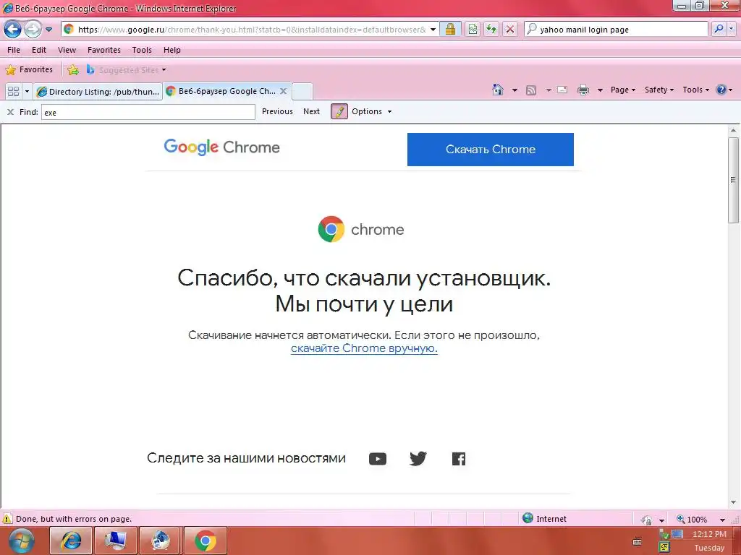The height and width of the screenshot is (555, 741).
Task: Click the Windows Start button
Action: pyautogui.click(x=22, y=541)
